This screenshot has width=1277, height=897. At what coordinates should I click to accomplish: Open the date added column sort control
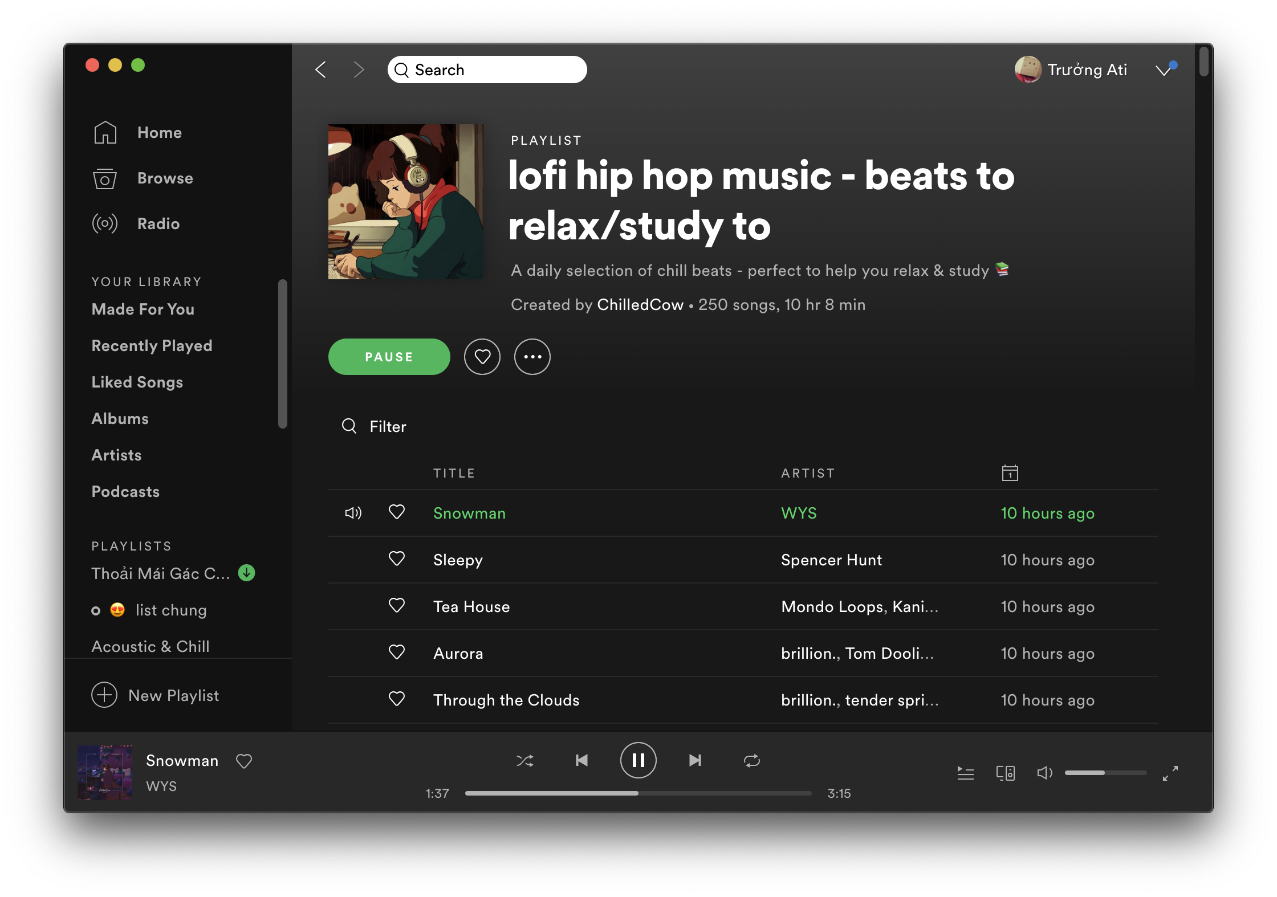(1010, 472)
